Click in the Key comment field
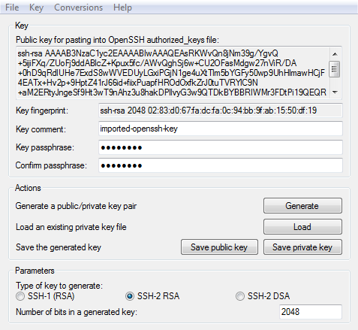The width and height of the screenshot is (358, 330). [x=221, y=129]
